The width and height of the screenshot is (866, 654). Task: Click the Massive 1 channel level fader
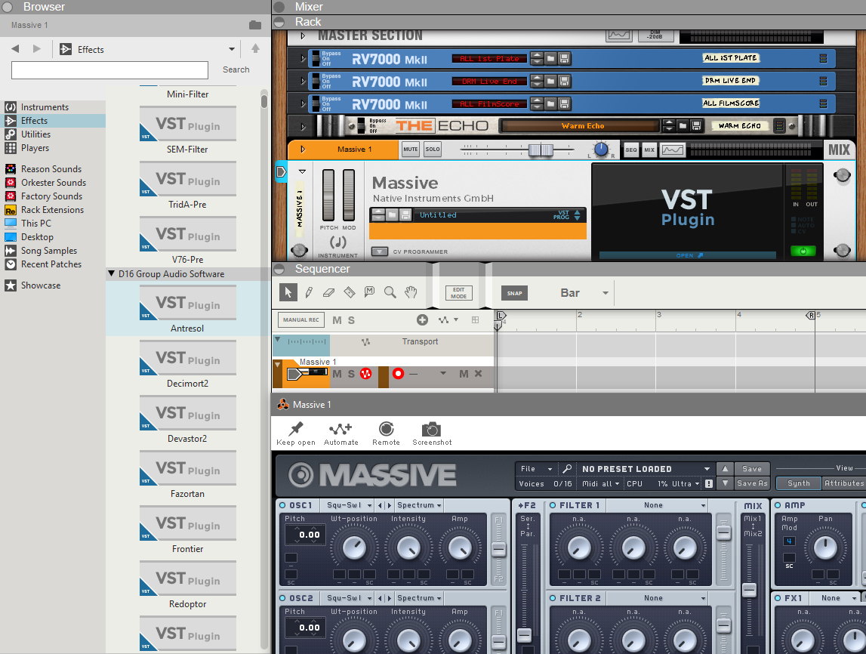pyautogui.click(x=540, y=150)
